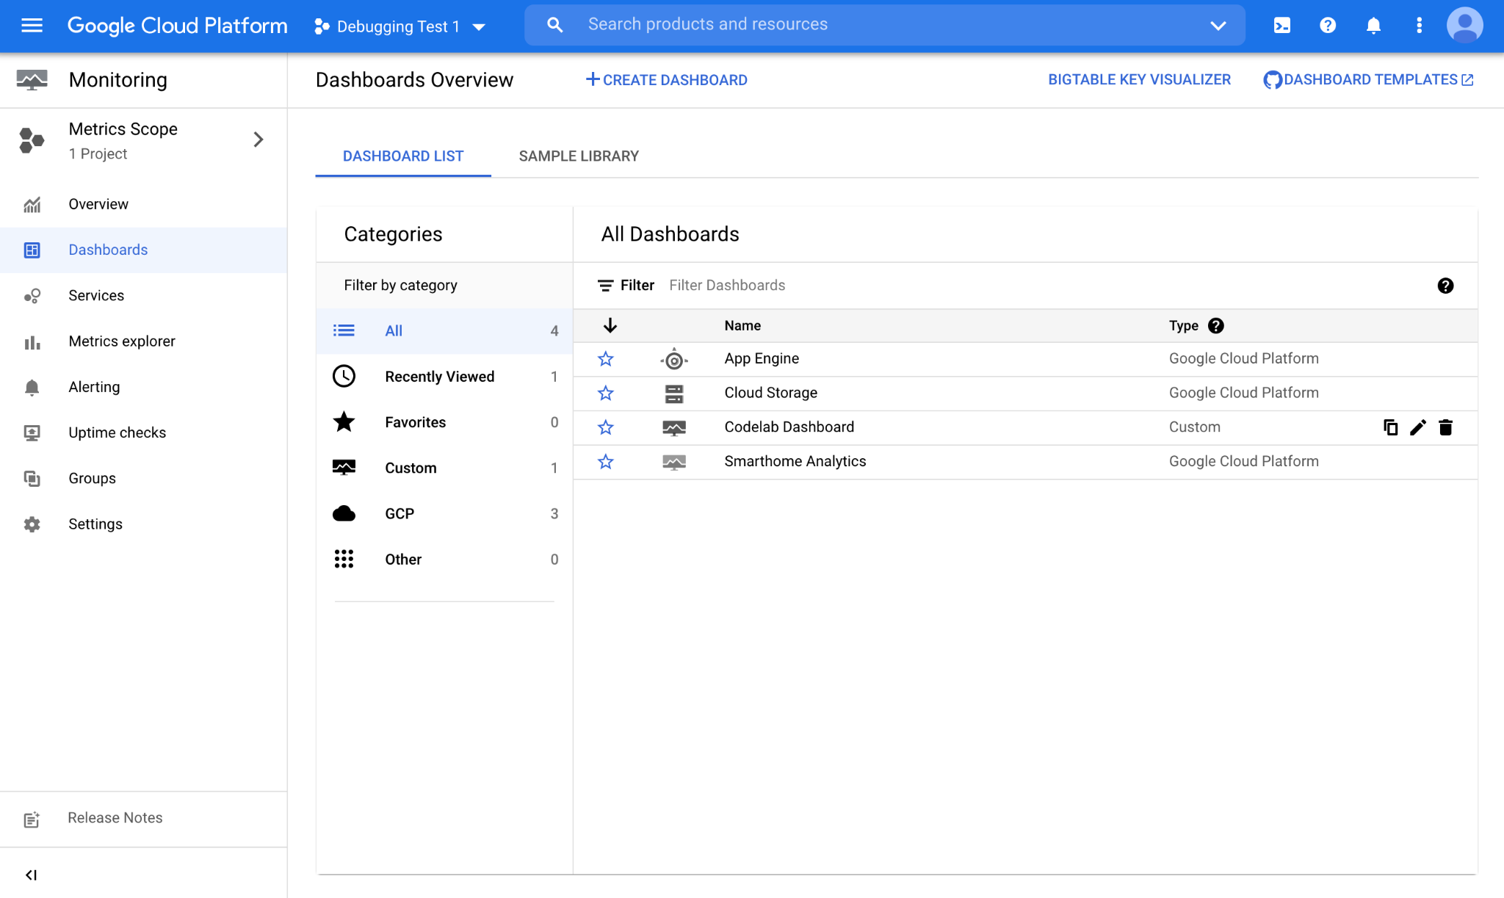The image size is (1504, 898).
Task: Toggle favorite star for Smarthome Analytics
Action: pyautogui.click(x=605, y=462)
